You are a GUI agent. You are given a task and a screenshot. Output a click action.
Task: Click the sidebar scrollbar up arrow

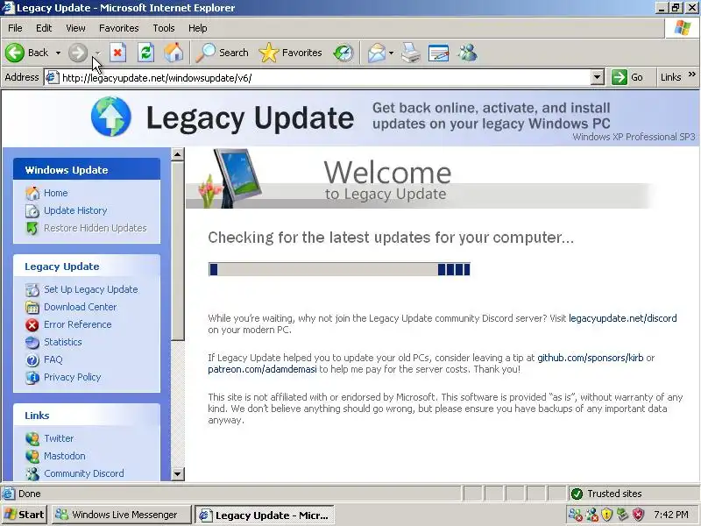[x=178, y=154]
